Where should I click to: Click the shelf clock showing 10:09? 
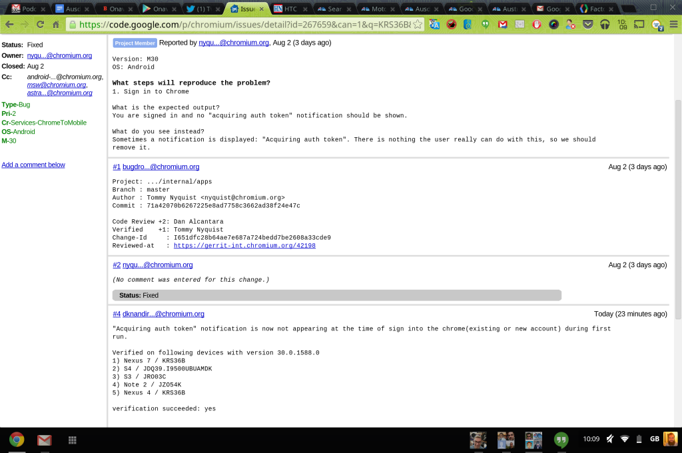[x=591, y=439]
